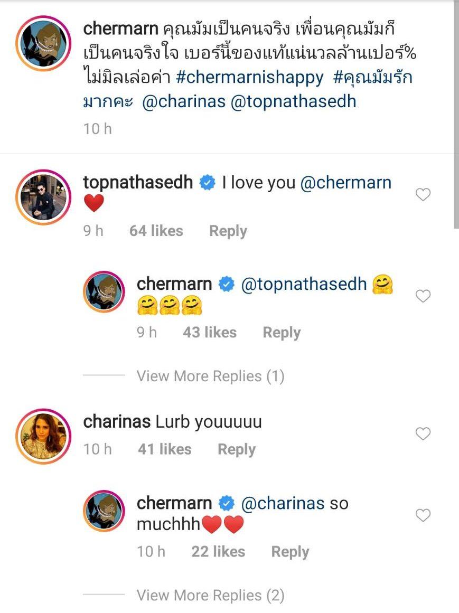View the 41 likes on charinas's comment
This screenshot has height=613, width=459.
pyautogui.click(x=164, y=450)
